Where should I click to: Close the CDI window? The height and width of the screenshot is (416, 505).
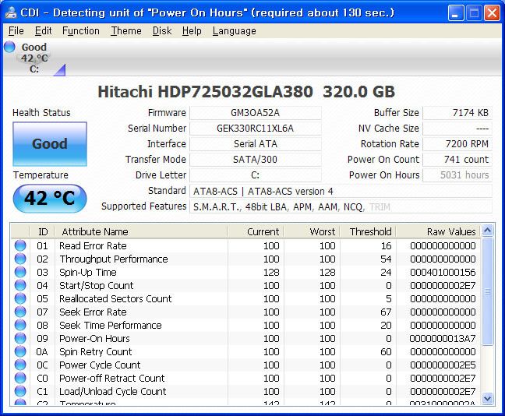click(x=492, y=13)
